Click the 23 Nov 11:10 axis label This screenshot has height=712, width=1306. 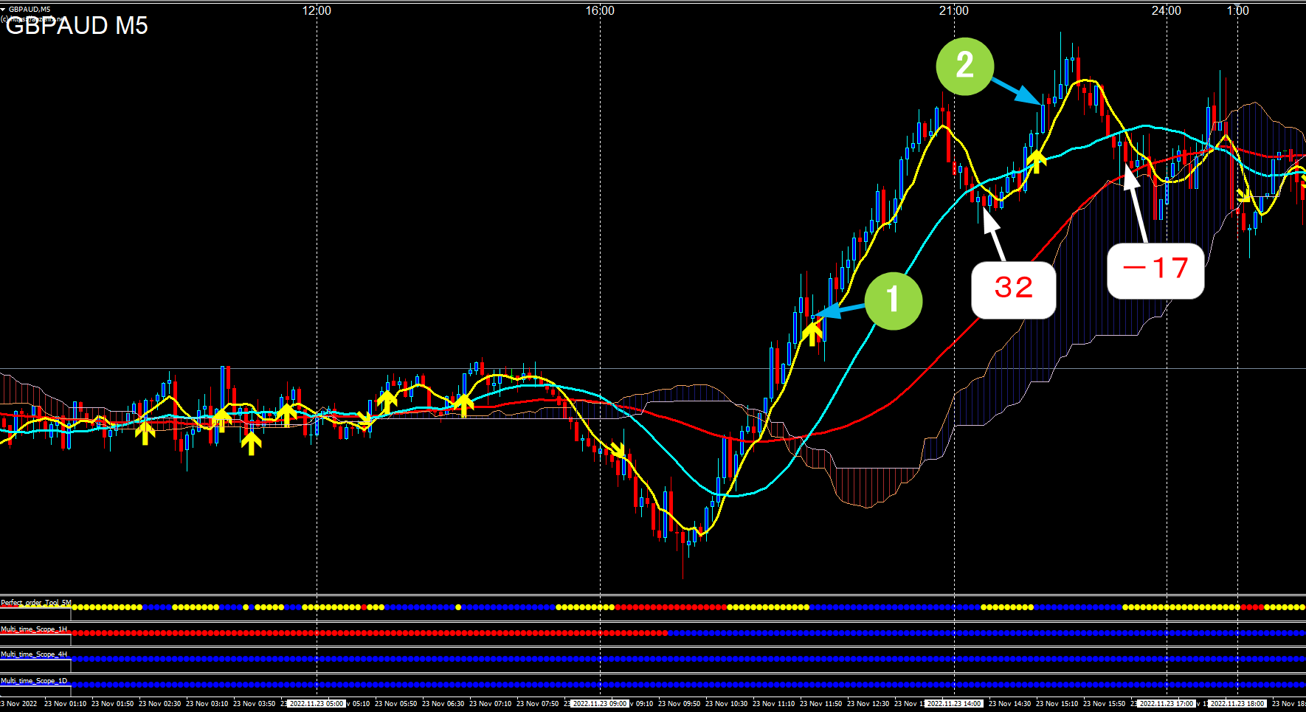pyautogui.click(x=773, y=704)
